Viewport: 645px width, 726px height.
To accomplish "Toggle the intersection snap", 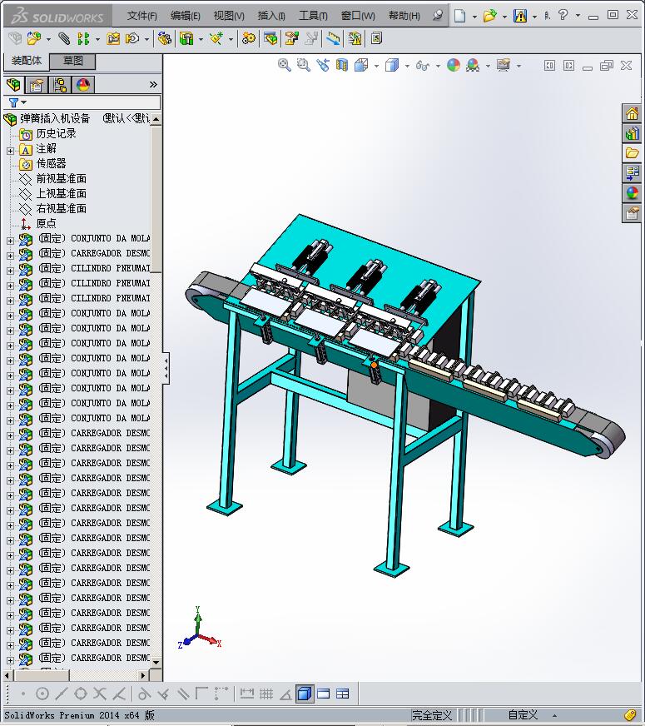I will 100,694.
